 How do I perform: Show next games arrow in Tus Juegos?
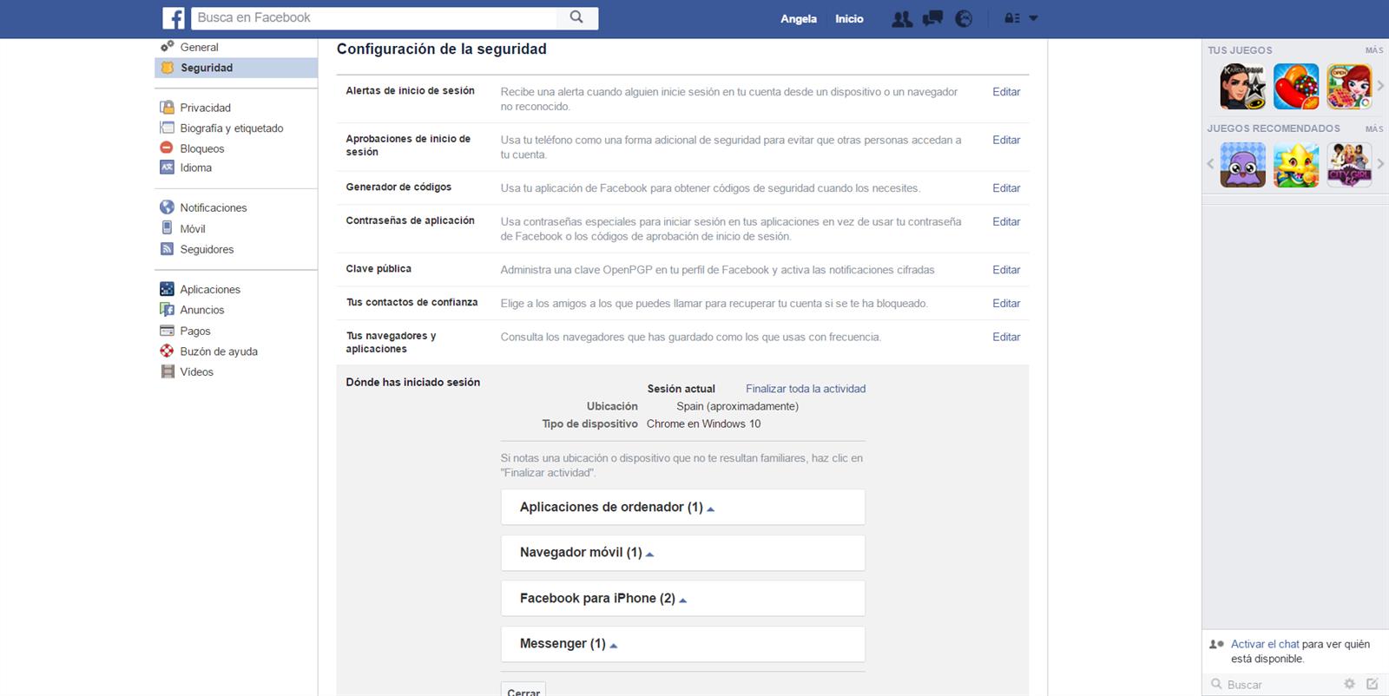pyautogui.click(x=1380, y=86)
